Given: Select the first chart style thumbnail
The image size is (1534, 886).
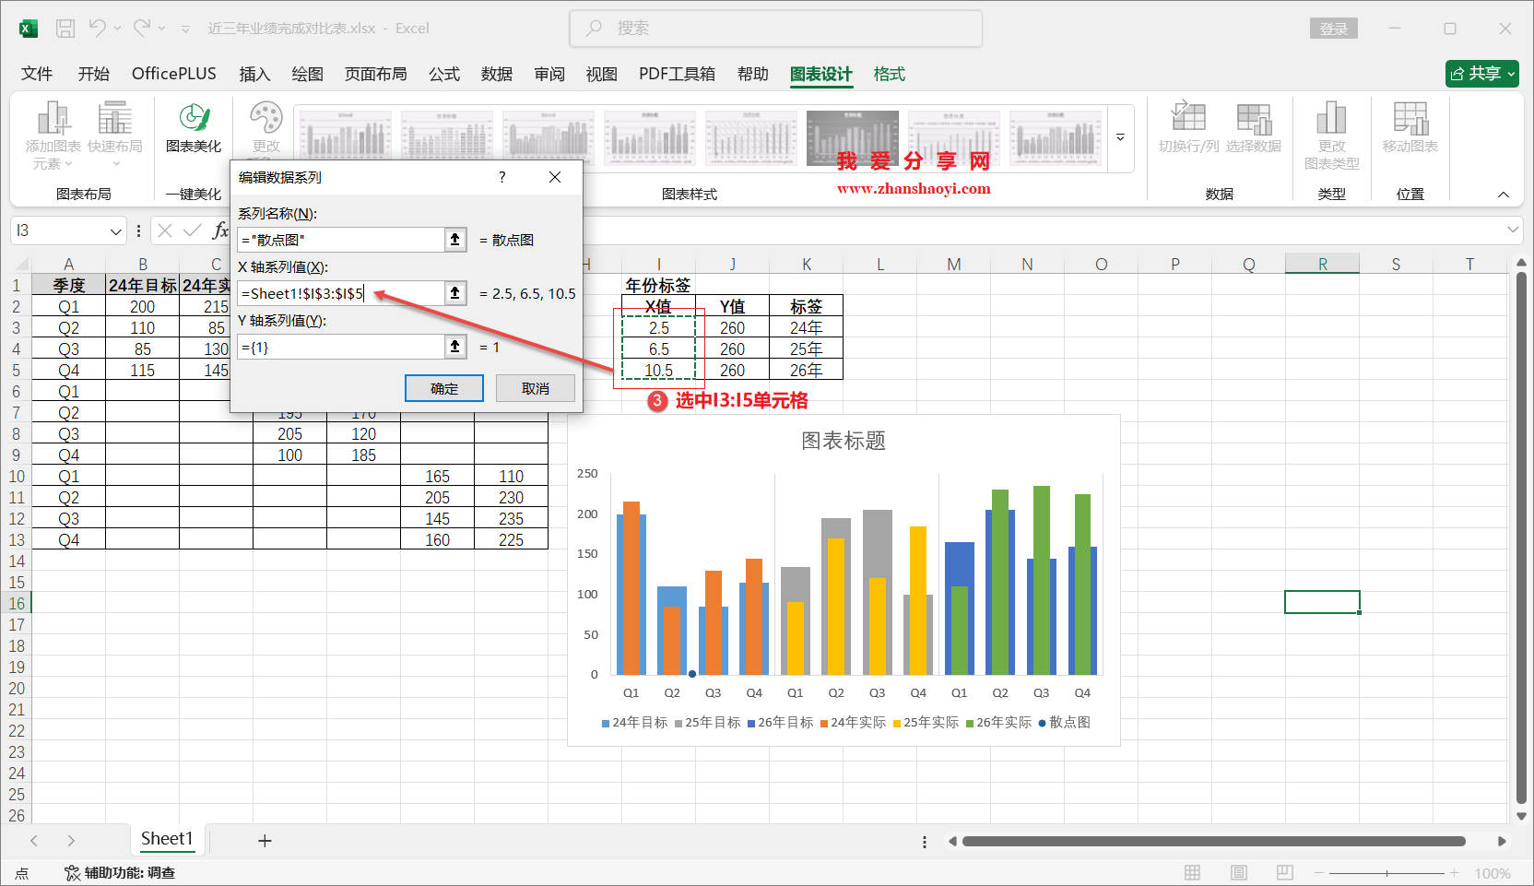Looking at the screenshot, I should pos(346,138).
